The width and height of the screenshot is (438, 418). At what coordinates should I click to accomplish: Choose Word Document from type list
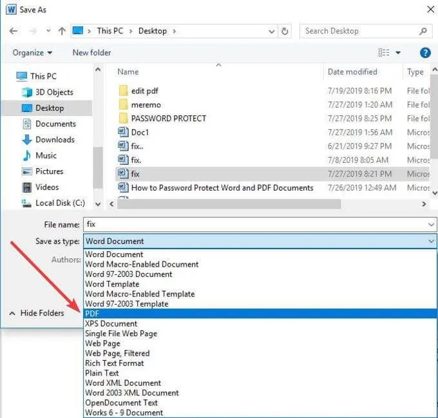click(260, 254)
